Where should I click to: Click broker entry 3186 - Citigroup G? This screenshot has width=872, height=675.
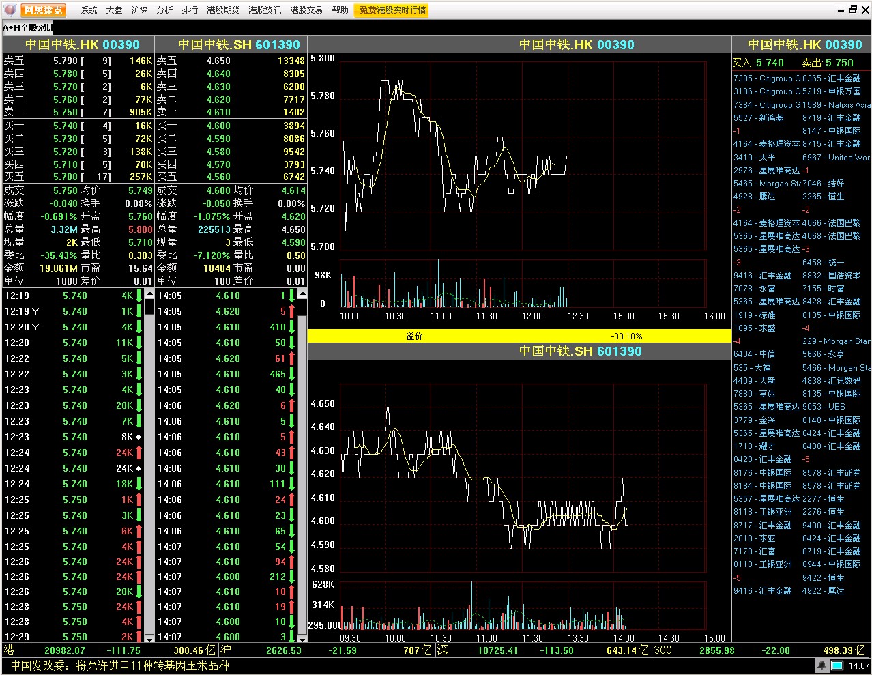pyautogui.click(x=767, y=91)
